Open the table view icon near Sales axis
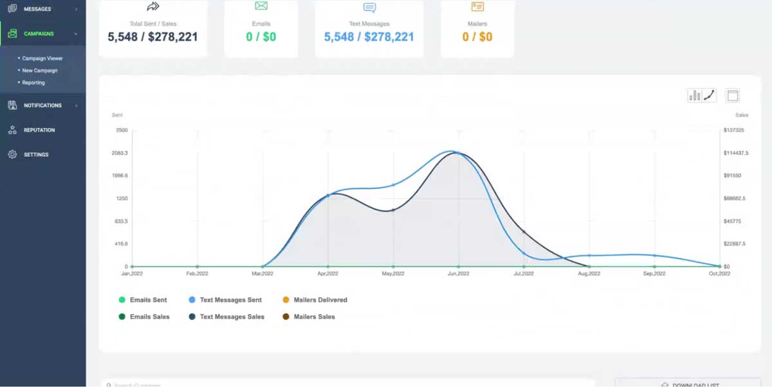 [733, 94]
